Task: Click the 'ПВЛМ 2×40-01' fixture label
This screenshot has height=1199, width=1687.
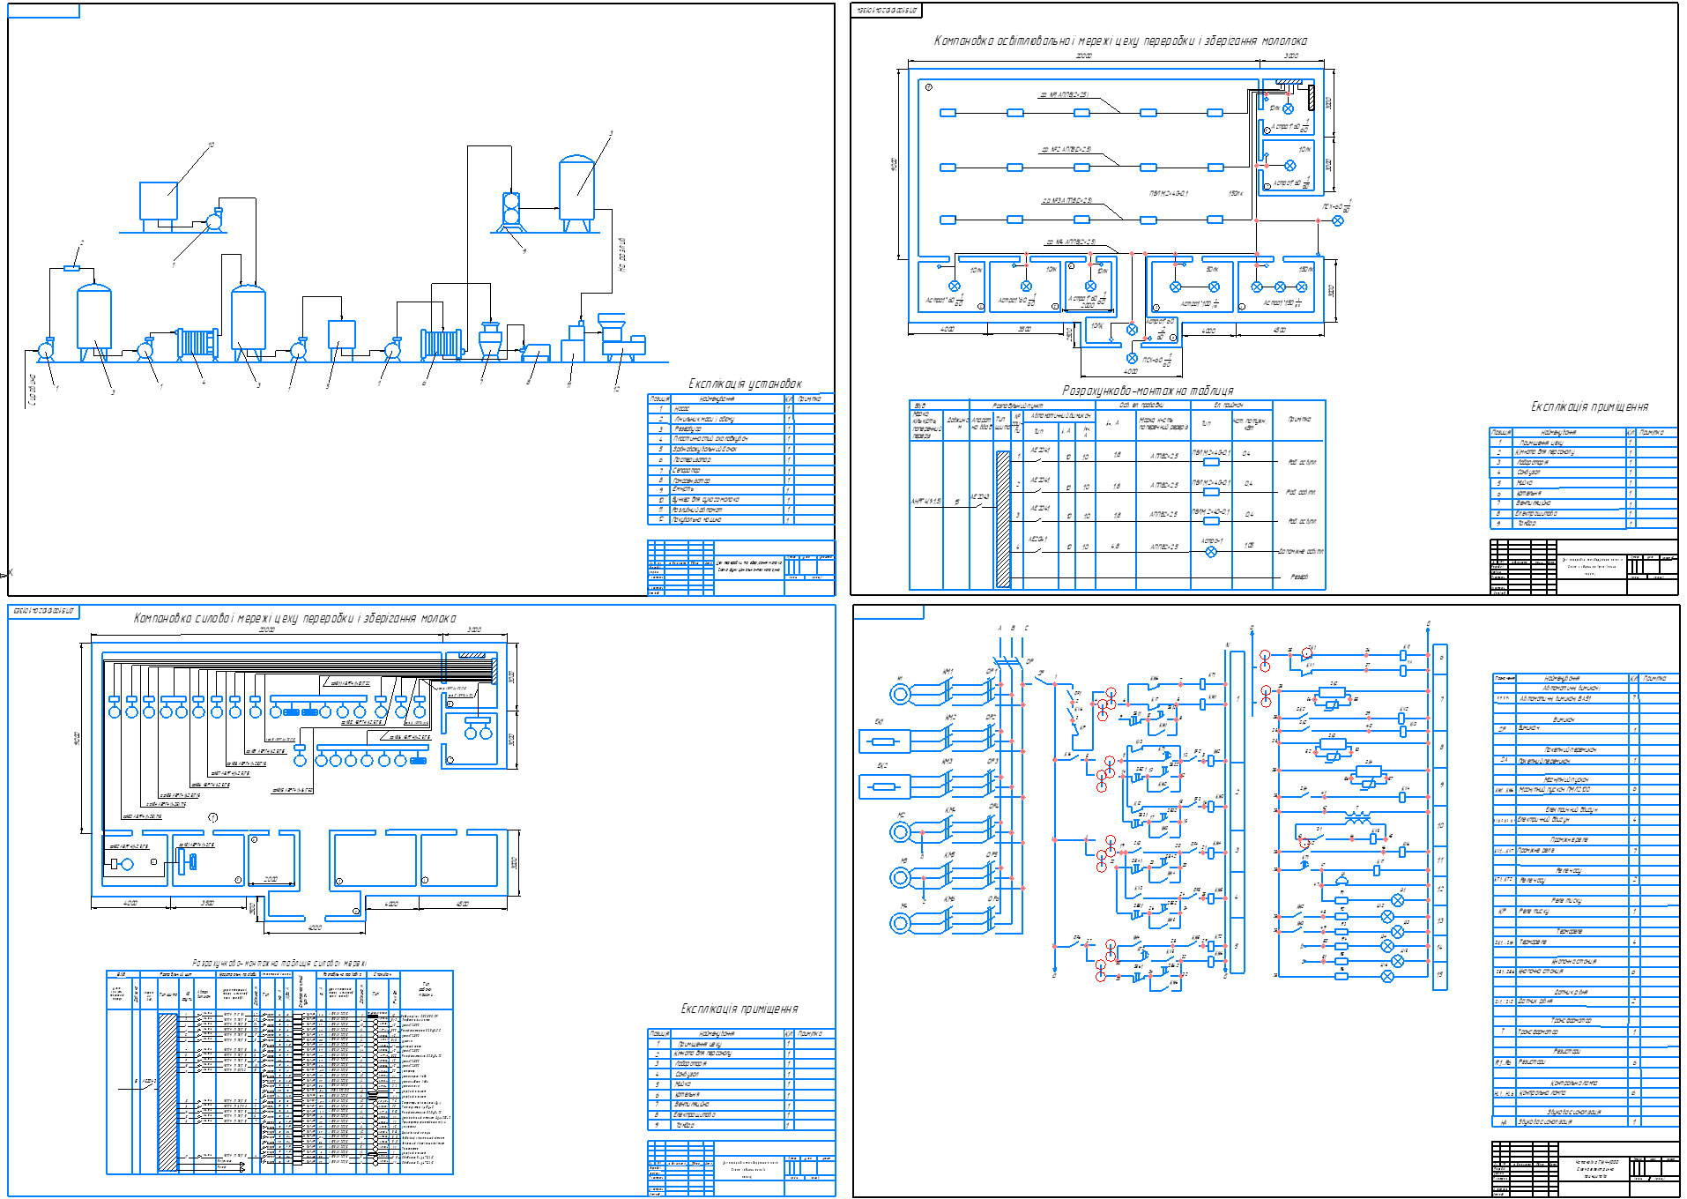Action: pos(1169,193)
